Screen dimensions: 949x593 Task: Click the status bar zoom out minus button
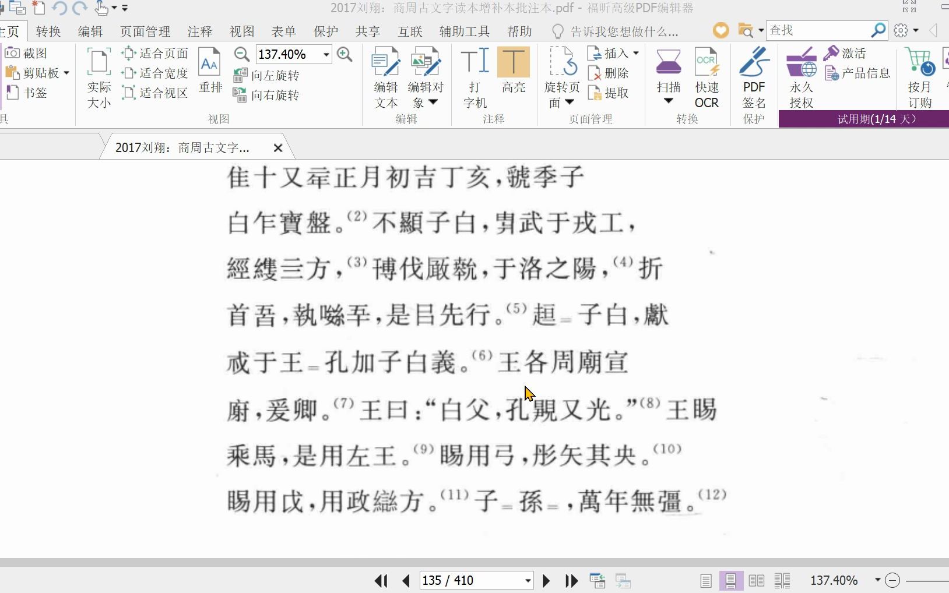pos(892,580)
